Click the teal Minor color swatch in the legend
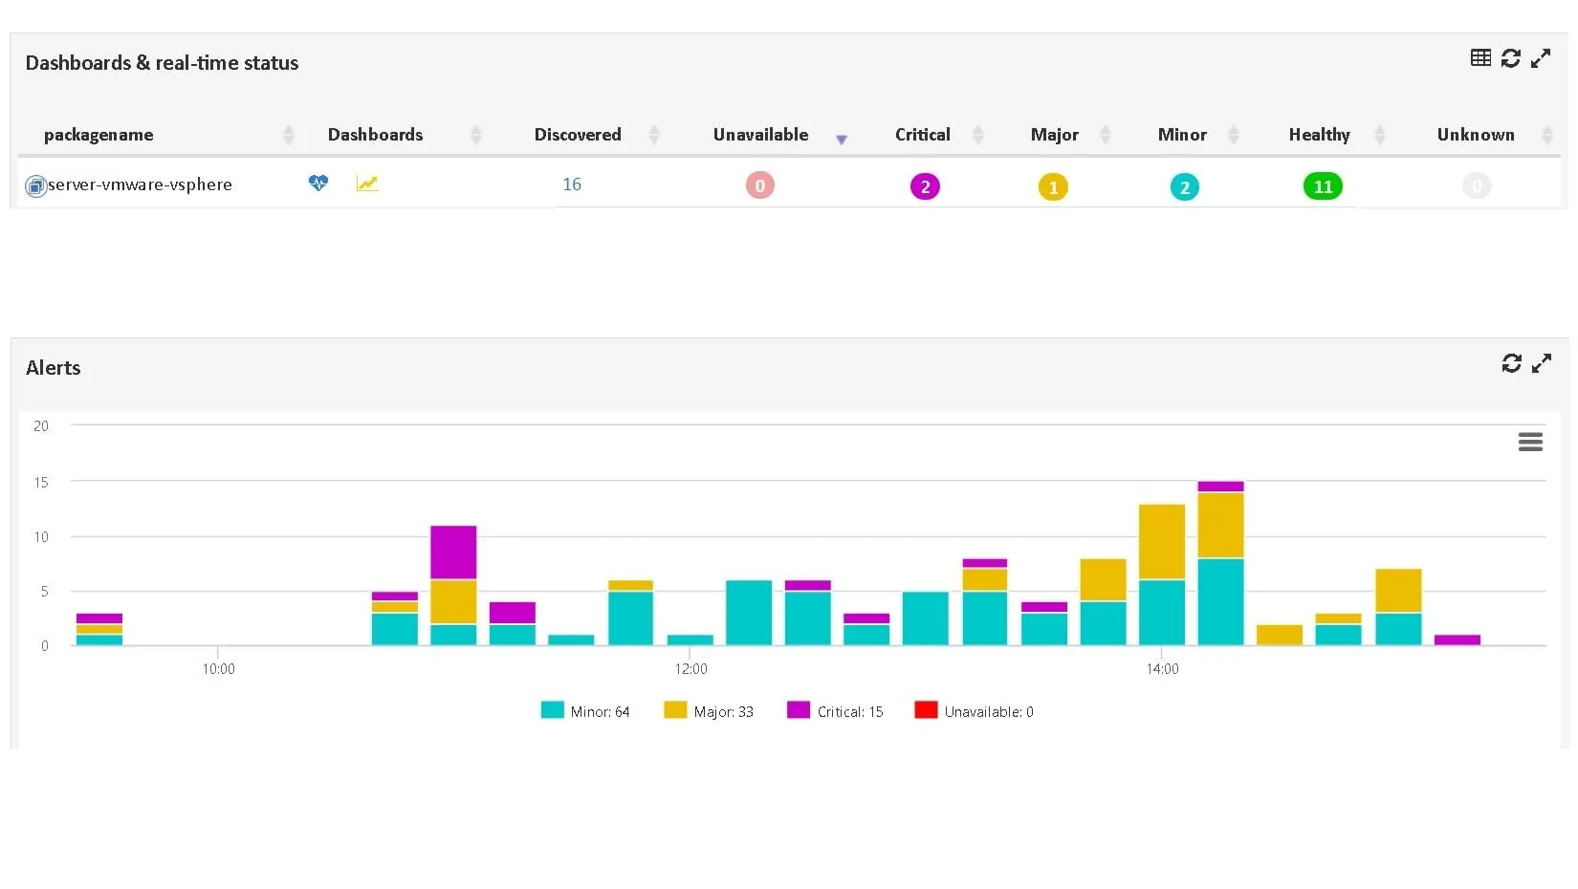The image size is (1578, 889). pyautogui.click(x=551, y=711)
